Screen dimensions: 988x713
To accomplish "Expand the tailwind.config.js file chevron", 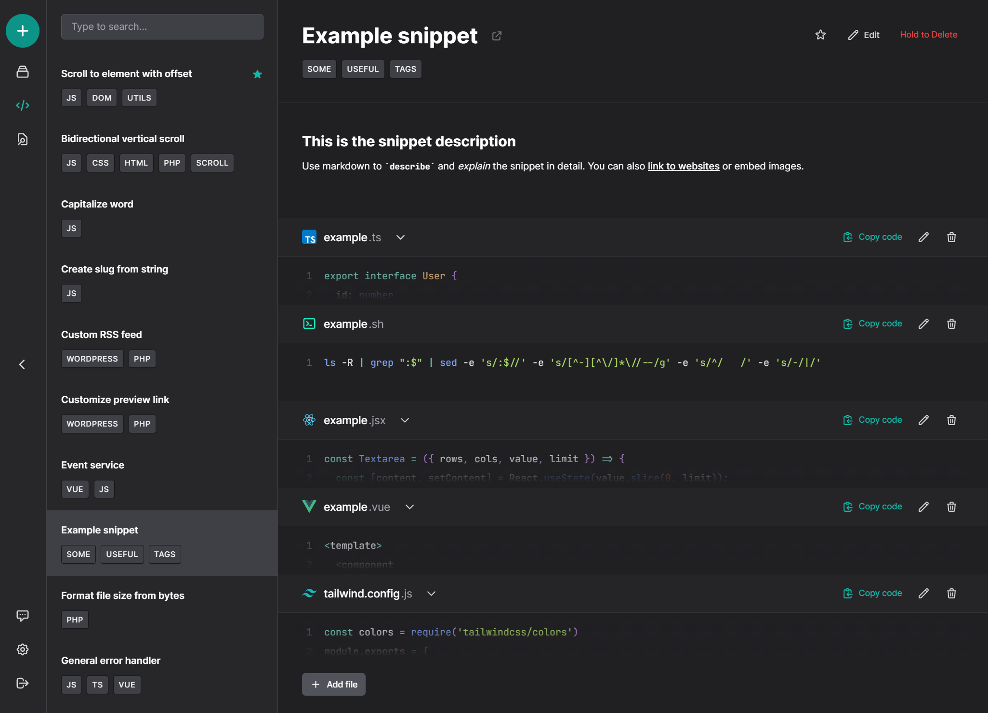I will click(431, 594).
